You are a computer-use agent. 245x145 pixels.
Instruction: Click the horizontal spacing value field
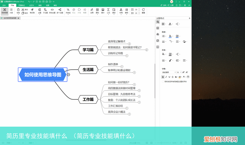[x=136, y=9]
